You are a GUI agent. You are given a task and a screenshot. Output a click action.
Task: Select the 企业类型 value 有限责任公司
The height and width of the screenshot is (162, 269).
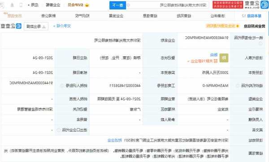[x=208, y=99]
